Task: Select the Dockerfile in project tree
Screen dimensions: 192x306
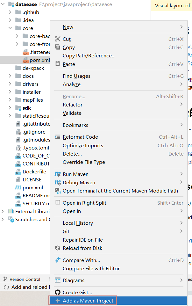Action: pos(34,171)
